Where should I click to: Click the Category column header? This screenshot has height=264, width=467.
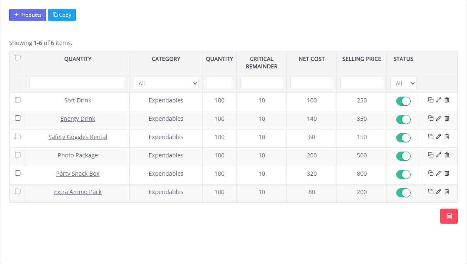pyautogui.click(x=166, y=59)
